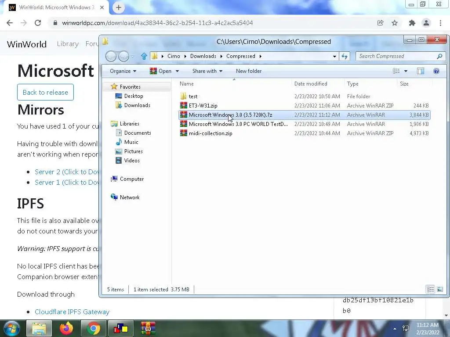Open the Chrome profile avatar

click(x=426, y=23)
